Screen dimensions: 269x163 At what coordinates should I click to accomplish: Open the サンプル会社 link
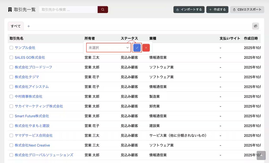[x=25, y=48]
